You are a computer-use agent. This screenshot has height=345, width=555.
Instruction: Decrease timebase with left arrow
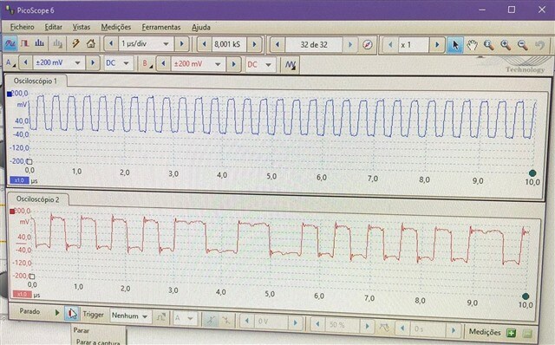click(x=111, y=44)
